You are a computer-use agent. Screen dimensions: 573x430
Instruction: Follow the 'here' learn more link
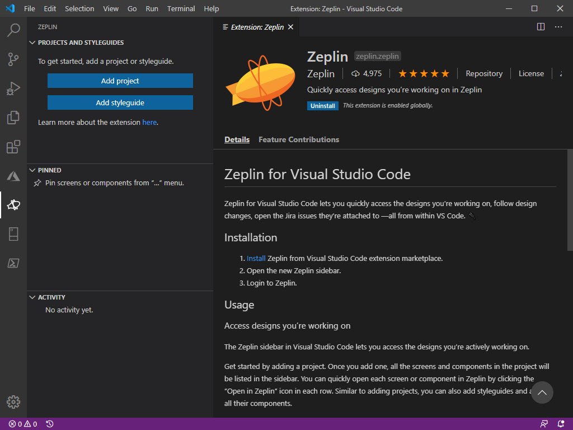point(149,122)
